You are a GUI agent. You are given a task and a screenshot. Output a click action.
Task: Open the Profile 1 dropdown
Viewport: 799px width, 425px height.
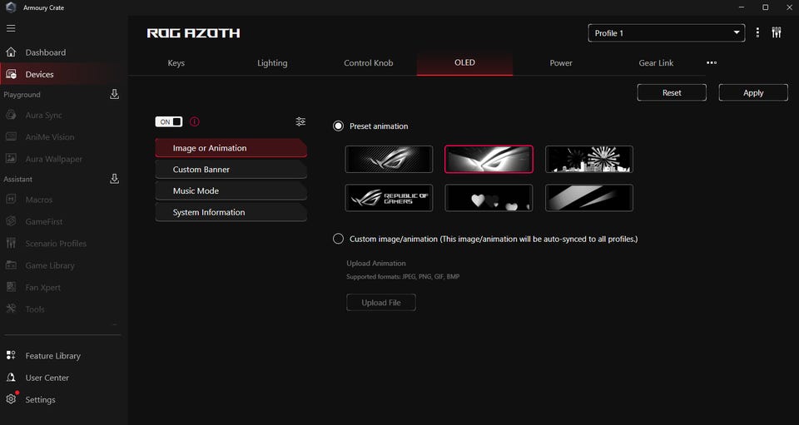(x=667, y=33)
